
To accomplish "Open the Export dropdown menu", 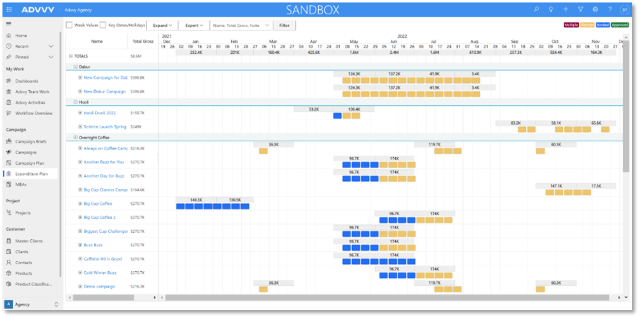I will [x=194, y=25].
